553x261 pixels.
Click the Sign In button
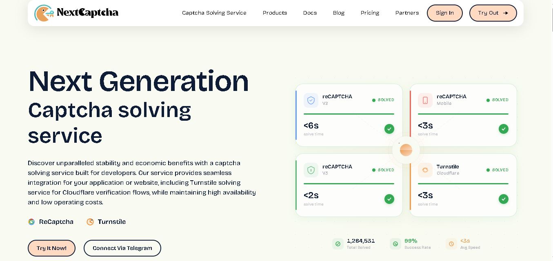tap(445, 13)
